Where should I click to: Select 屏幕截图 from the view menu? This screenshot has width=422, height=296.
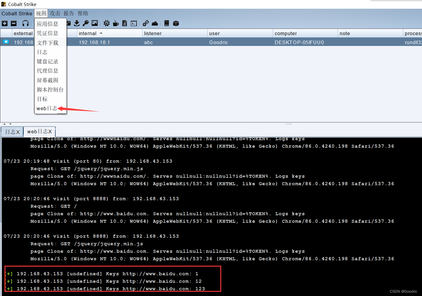50,80
